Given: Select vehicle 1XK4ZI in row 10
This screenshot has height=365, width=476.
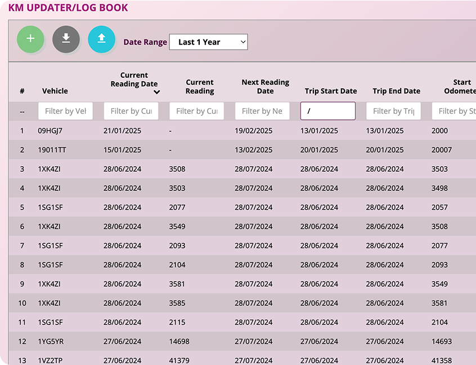Looking at the screenshot, I should 49,303.
